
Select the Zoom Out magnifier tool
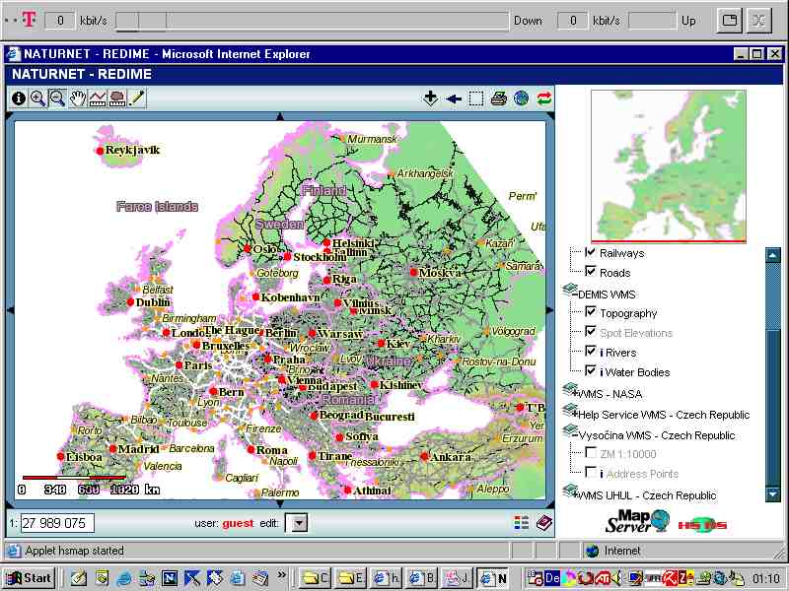tap(57, 98)
